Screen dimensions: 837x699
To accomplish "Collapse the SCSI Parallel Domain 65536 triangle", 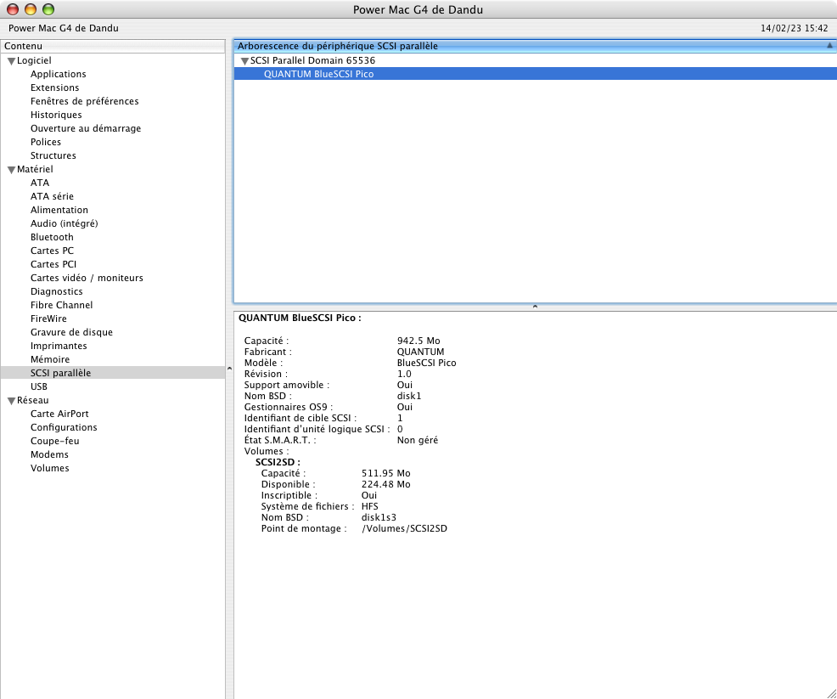I will coord(244,61).
